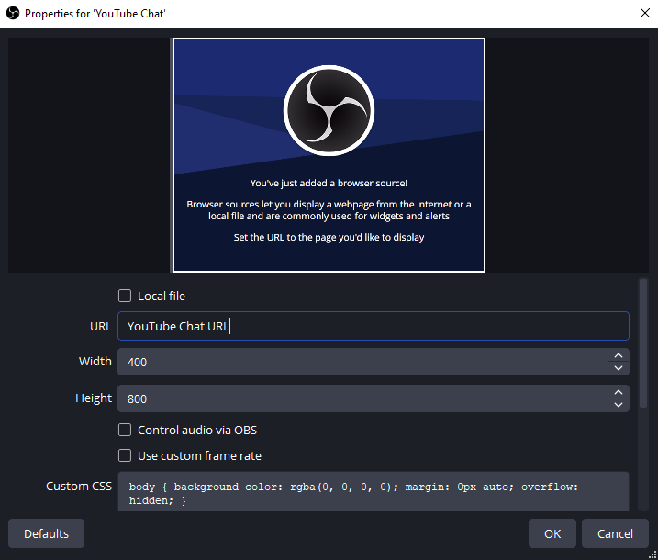658x560 pixels.
Task: Decrease Height with down arrow
Action: 619,405
